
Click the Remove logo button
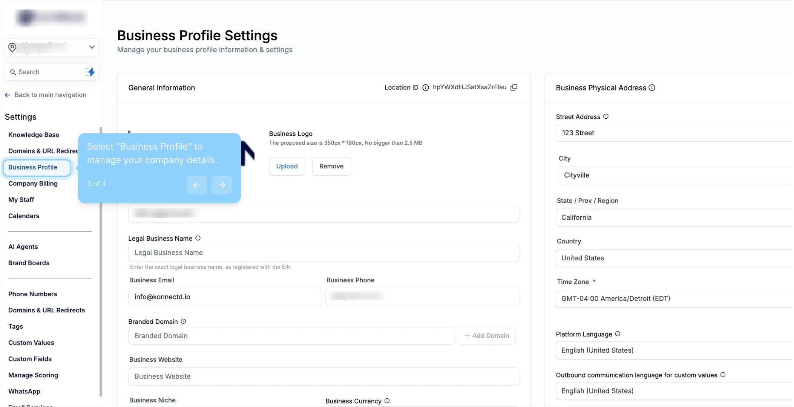point(331,166)
